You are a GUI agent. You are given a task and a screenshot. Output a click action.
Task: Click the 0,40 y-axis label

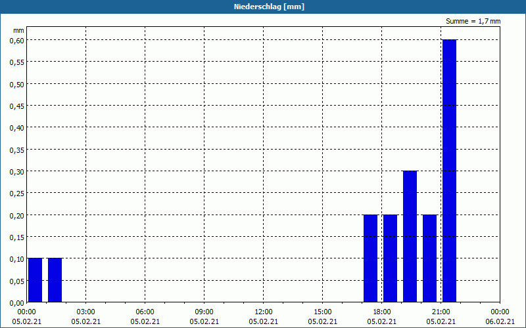pos(17,127)
